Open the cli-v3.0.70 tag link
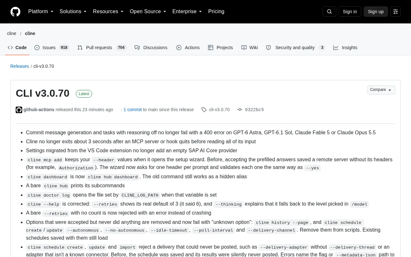 [219, 110]
